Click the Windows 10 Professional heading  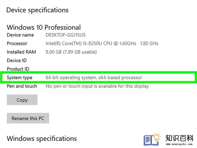click(44, 27)
